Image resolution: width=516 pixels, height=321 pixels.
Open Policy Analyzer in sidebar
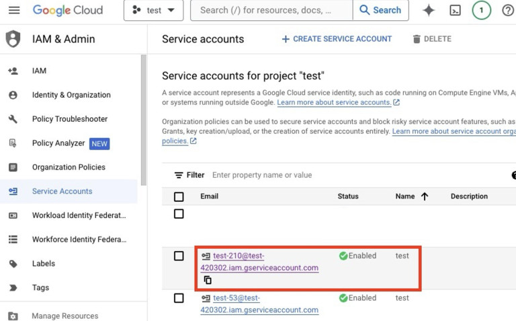tap(58, 143)
